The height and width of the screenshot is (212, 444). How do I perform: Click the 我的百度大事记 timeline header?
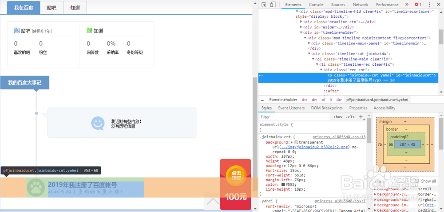point(24,83)
